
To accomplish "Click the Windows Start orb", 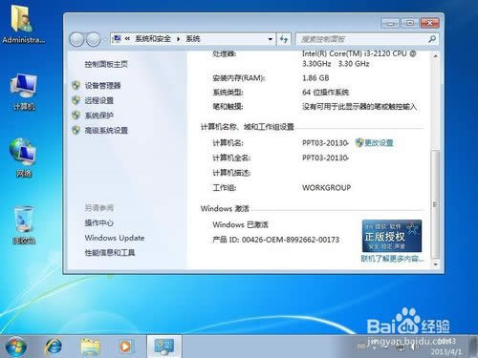I will coord(15,347).
